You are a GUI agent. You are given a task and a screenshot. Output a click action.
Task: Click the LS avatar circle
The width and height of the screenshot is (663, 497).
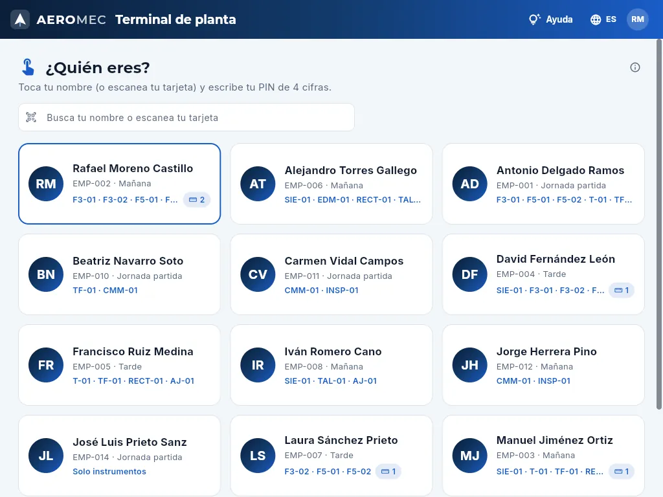[258, 456]
